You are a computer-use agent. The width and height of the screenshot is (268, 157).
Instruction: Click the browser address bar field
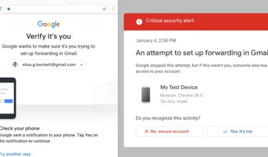[57, 9]
